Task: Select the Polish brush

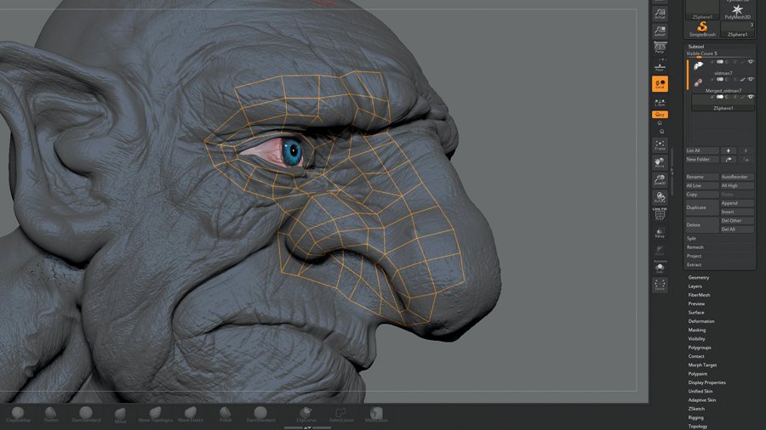Action: (226, 415)
